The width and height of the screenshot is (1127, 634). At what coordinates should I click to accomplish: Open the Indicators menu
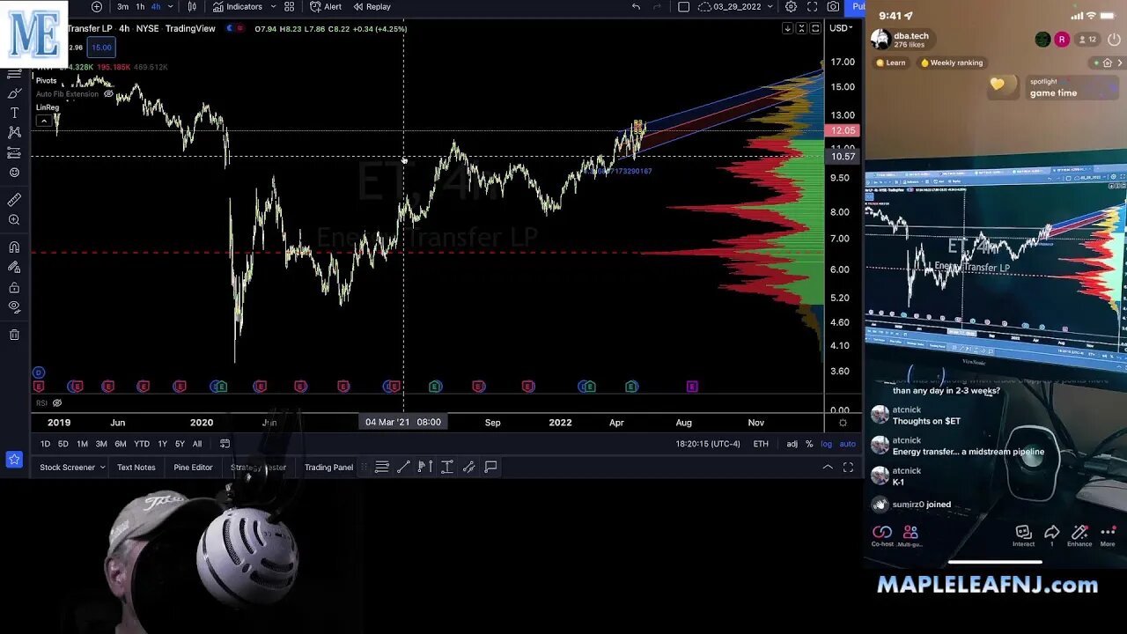[x=237, y=6]
